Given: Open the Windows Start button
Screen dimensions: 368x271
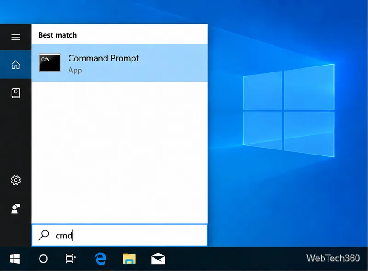Looking at the screenshot, I should point(15,259).
